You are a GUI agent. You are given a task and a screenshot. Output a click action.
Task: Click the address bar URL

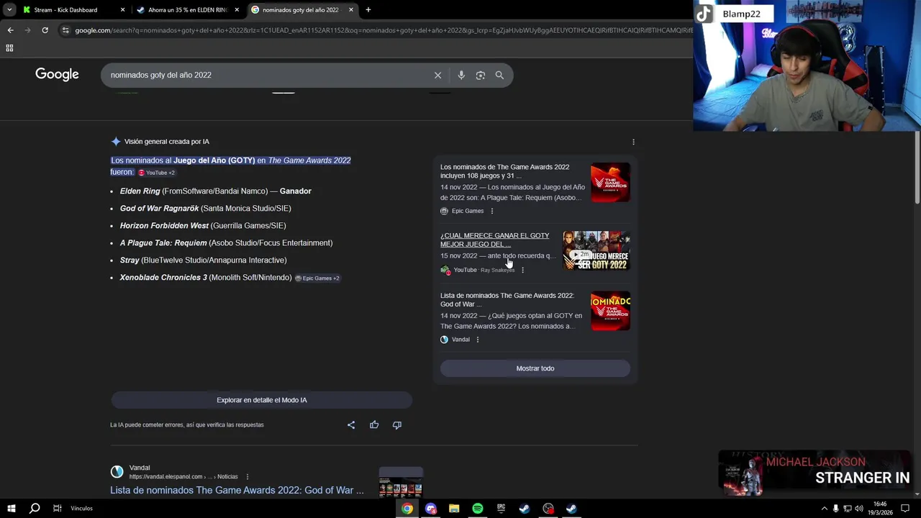pos(384,30)
